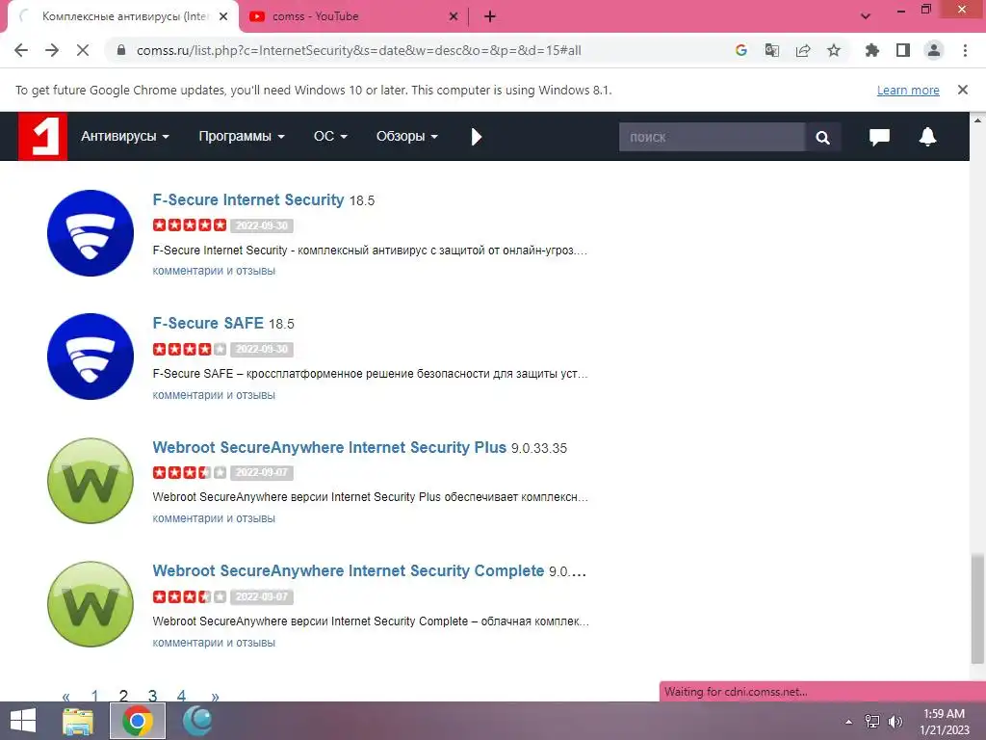
Task: Click the Learn more link
Action: click(x=908, y=90)
